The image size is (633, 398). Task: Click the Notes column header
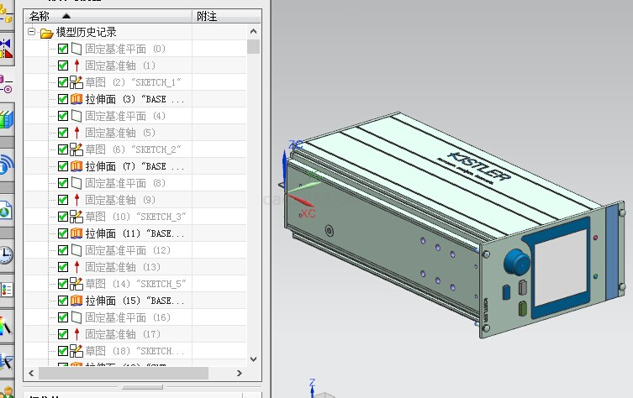pos(207,16)
